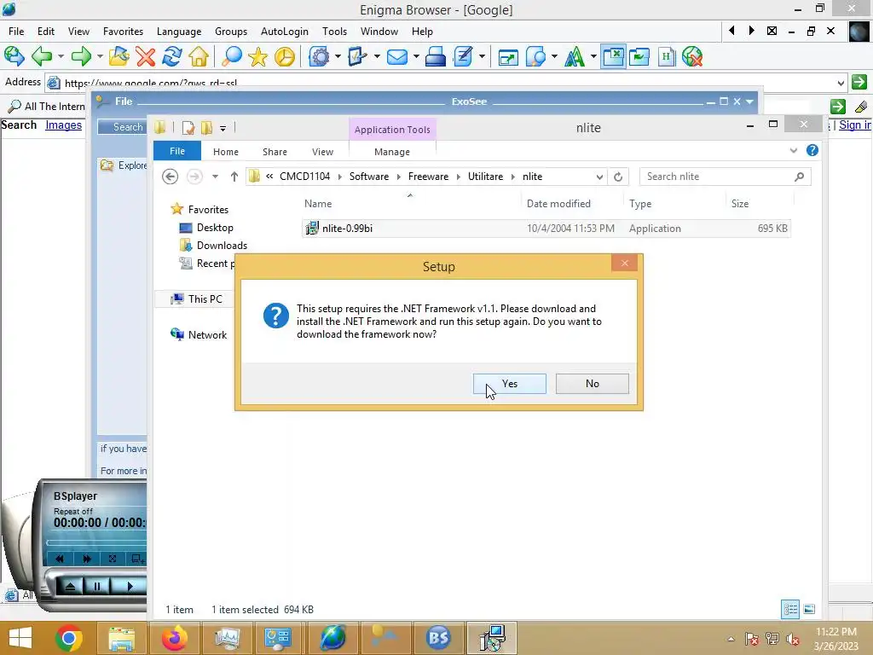Image resolution: width=873 pixels, height=655 pixels.
Task: Select the nlite-0.99bi file
Action: tap(546, 229)
